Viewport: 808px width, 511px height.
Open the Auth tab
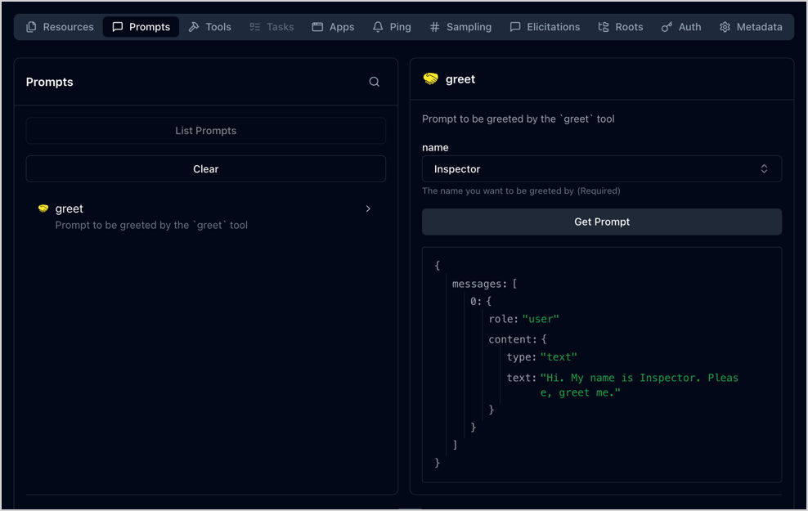[x=680, y=27]
